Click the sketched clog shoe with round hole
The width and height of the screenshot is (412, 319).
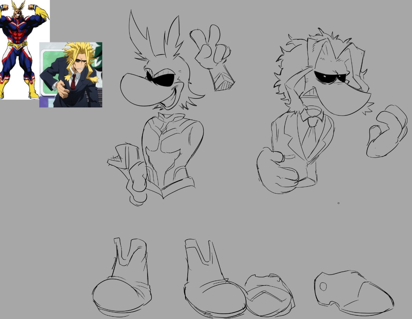(x=354, y=293)
